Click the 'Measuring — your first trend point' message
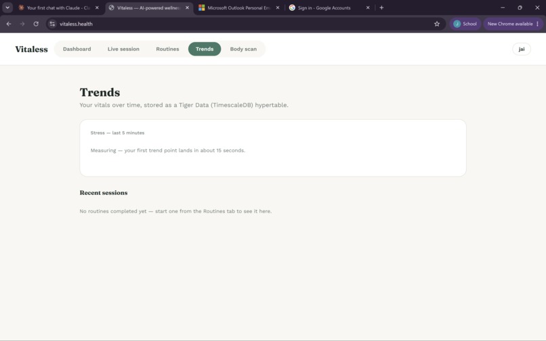546x341 pixels. [168, 150]
